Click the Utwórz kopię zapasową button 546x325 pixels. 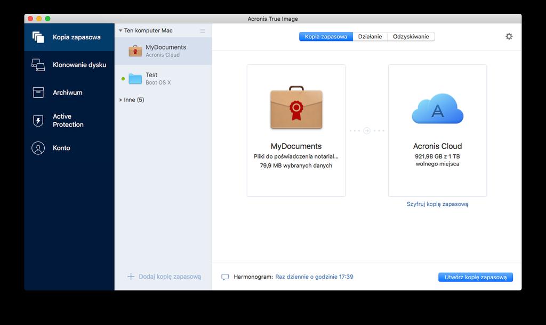coord(475,277)
